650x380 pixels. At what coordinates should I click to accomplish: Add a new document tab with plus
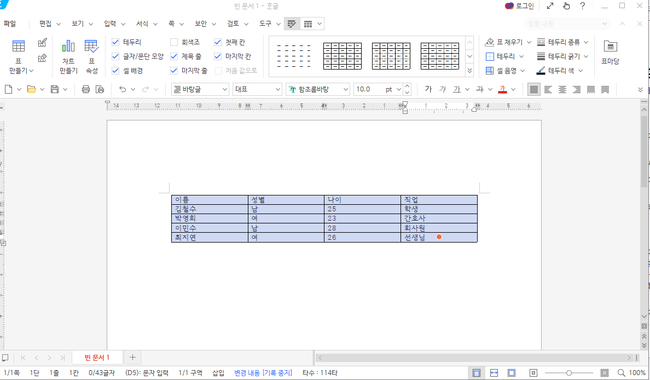(x=132, y=357)
